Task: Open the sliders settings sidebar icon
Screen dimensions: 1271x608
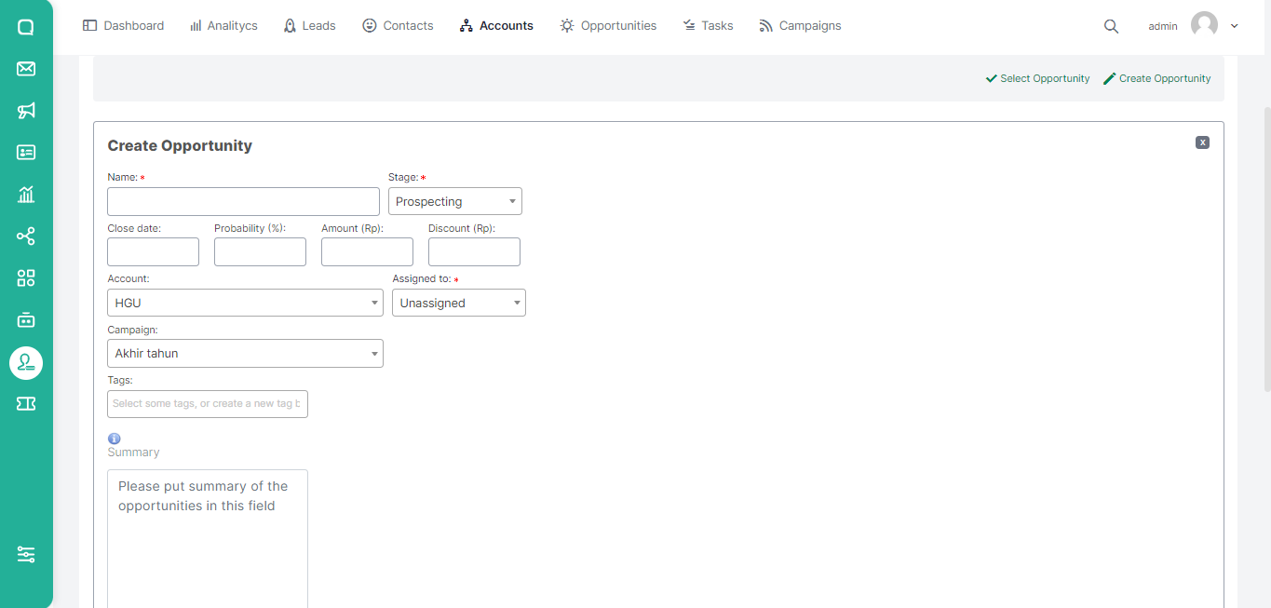Action: tap(26, 554)
